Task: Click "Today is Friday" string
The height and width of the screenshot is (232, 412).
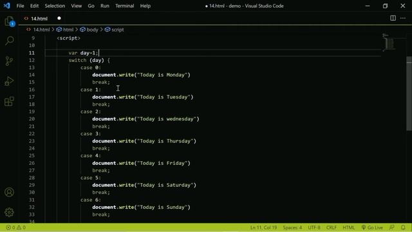Action: pyautogui.click(x=162, y=163)
